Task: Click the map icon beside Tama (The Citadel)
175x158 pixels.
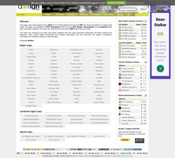Action: click(120, 46)
